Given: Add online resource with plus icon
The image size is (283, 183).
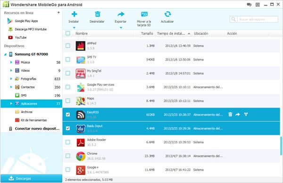Looking at the screenshot, I should point(58,12).
